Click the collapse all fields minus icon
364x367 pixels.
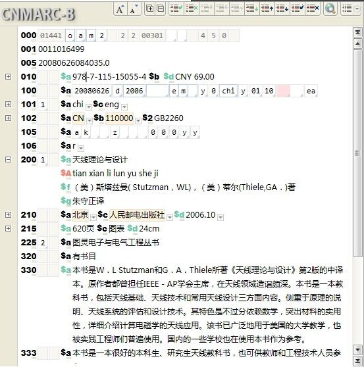[x=161, y=9]
